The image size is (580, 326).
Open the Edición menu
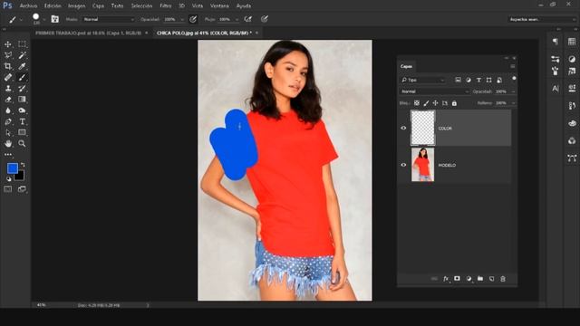(53, 6)
